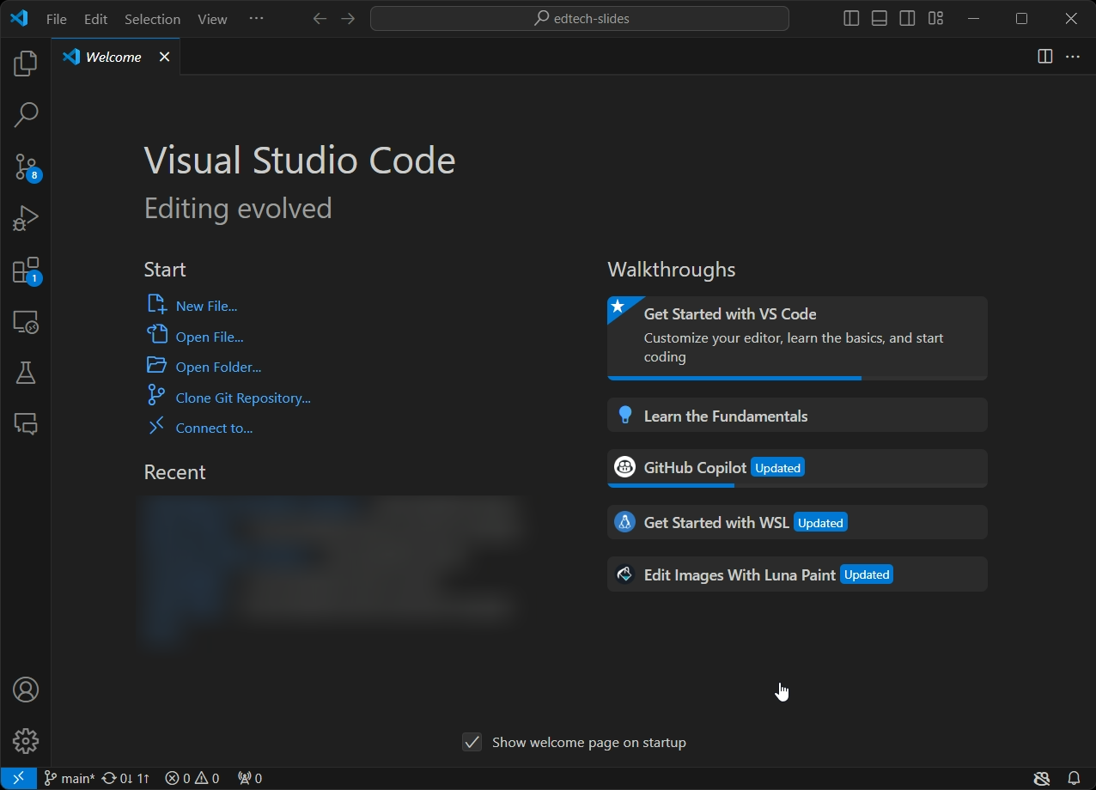The width and height of the screenshot is (1096, 790).
Task: Uncheck Show welcome page on startup
Action: click(x=472, y=742)
